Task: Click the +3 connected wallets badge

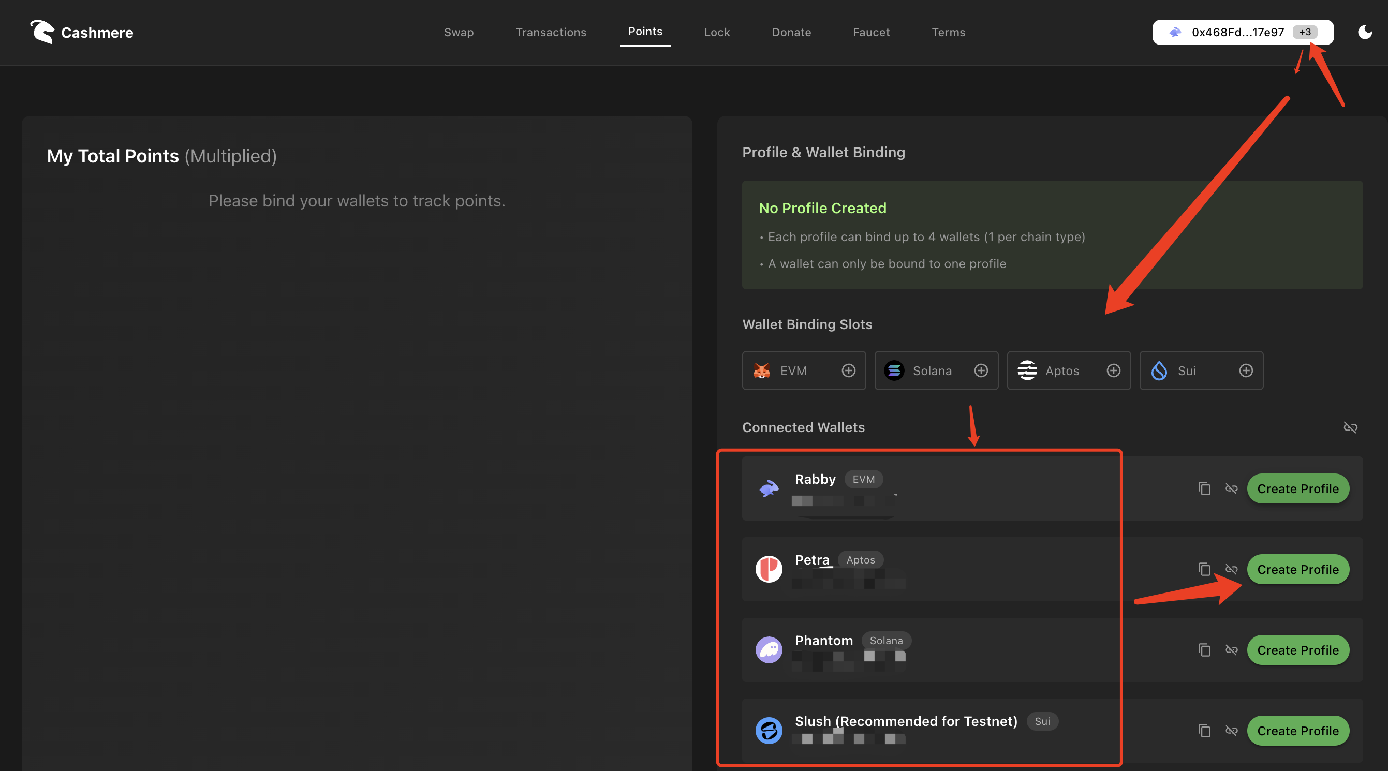Action: coord(1305,32)
